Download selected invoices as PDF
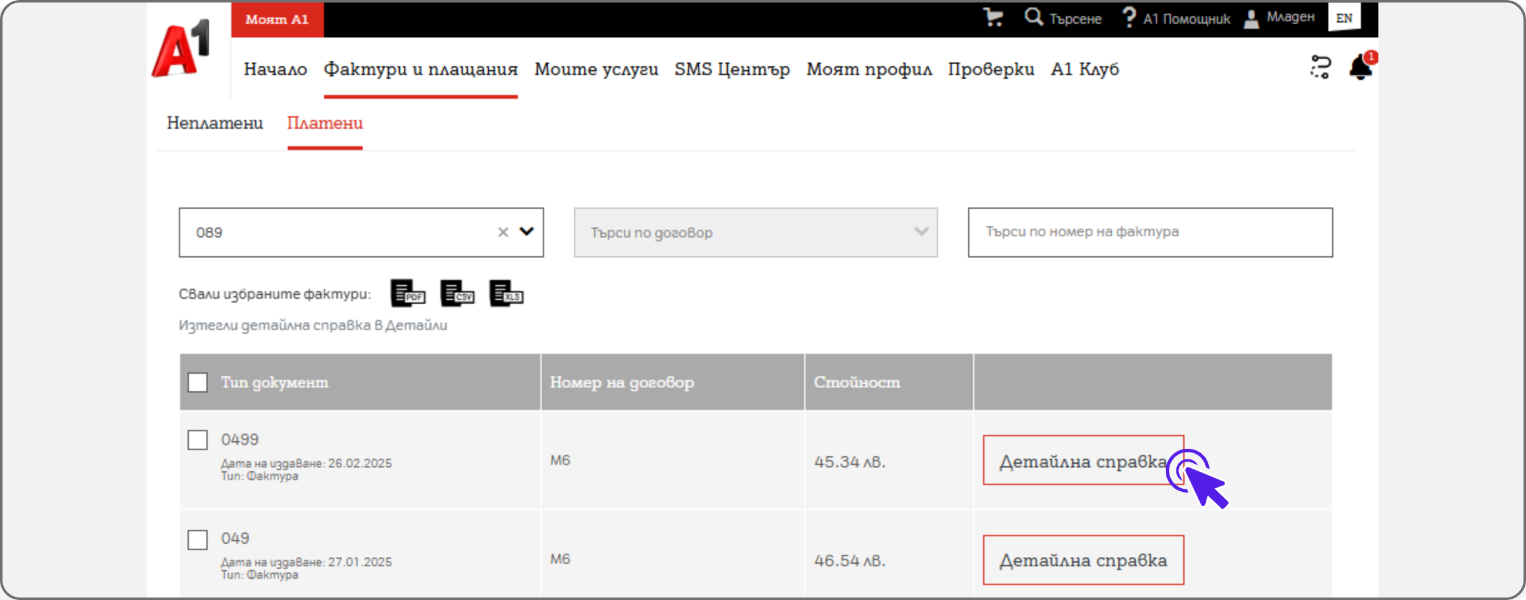Image resolution: width=1526 pixels, height=600 pixels. pyautogui.click(x=408, y=293)
